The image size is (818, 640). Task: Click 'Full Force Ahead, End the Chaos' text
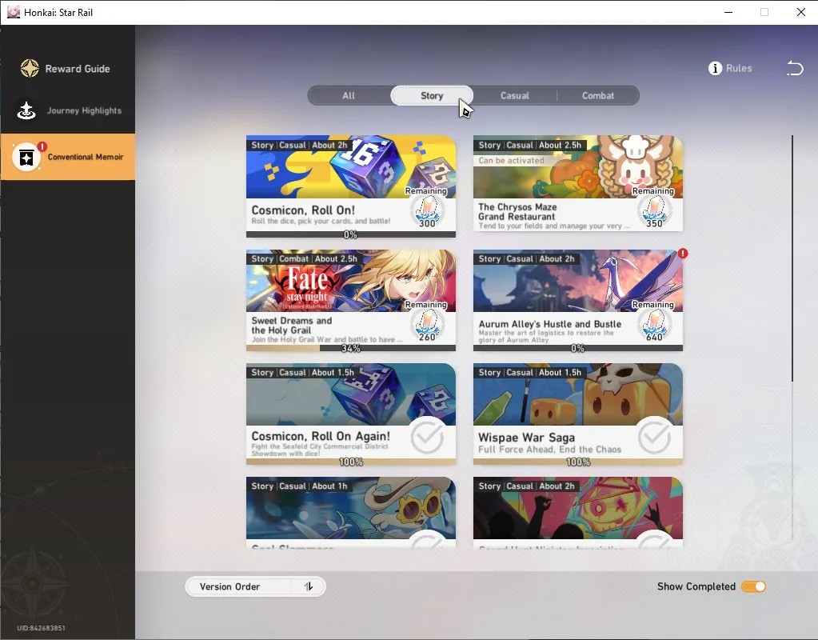click(550, 450)
